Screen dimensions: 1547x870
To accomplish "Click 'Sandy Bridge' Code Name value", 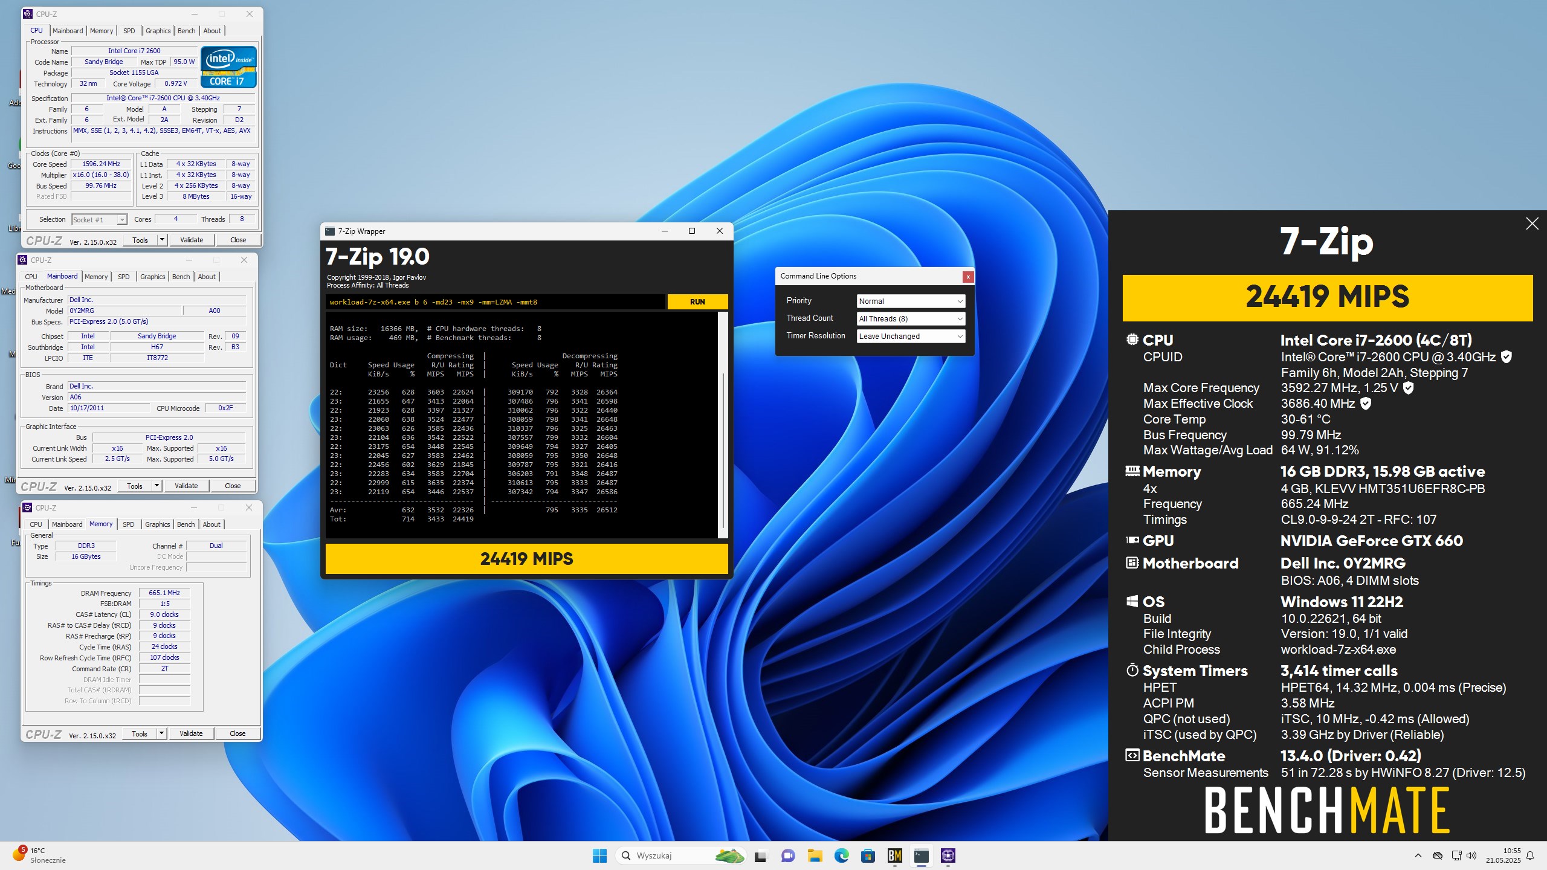I will 104,62.
